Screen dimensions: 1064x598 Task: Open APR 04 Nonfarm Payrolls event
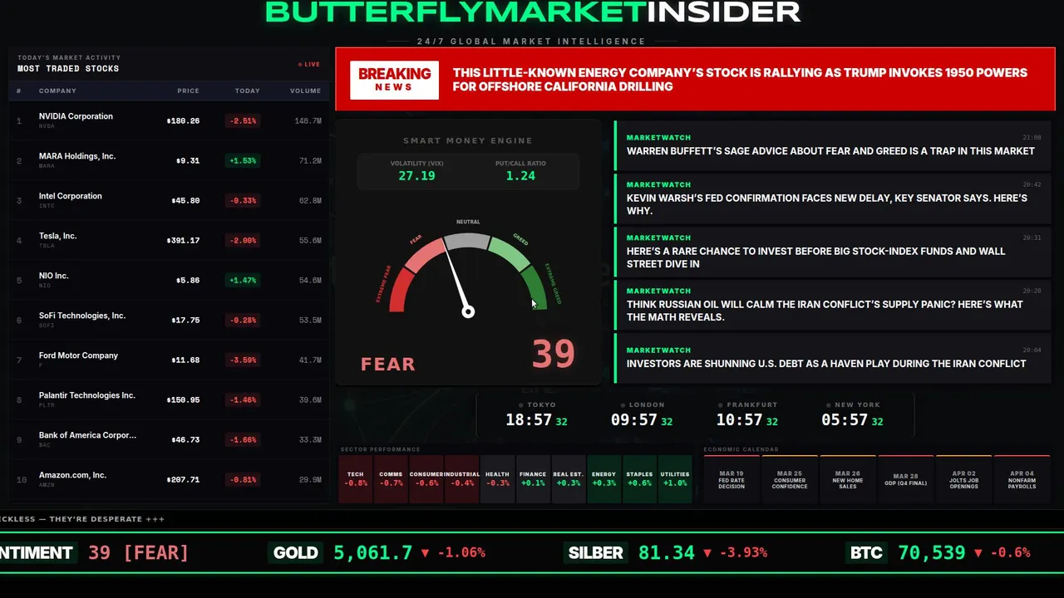[1022, 478]
